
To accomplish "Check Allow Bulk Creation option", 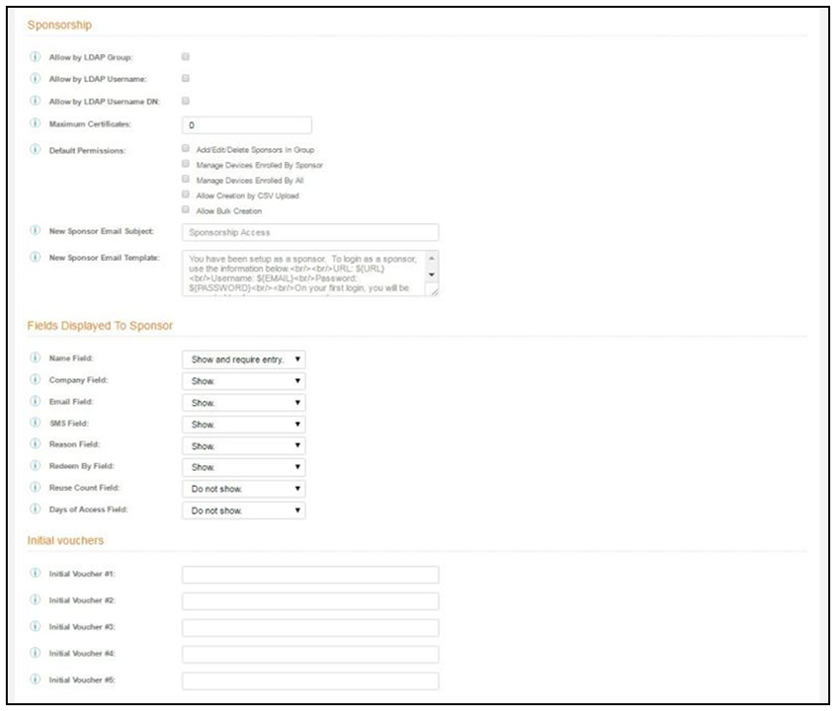I will (x=186, y=209).
